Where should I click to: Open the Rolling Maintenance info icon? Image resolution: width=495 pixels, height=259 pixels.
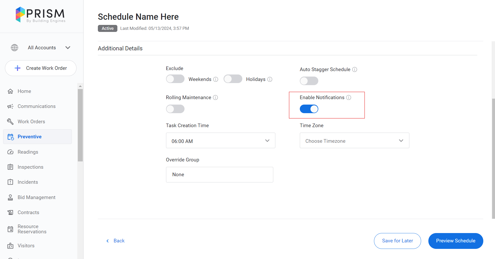tap(215, 97)
